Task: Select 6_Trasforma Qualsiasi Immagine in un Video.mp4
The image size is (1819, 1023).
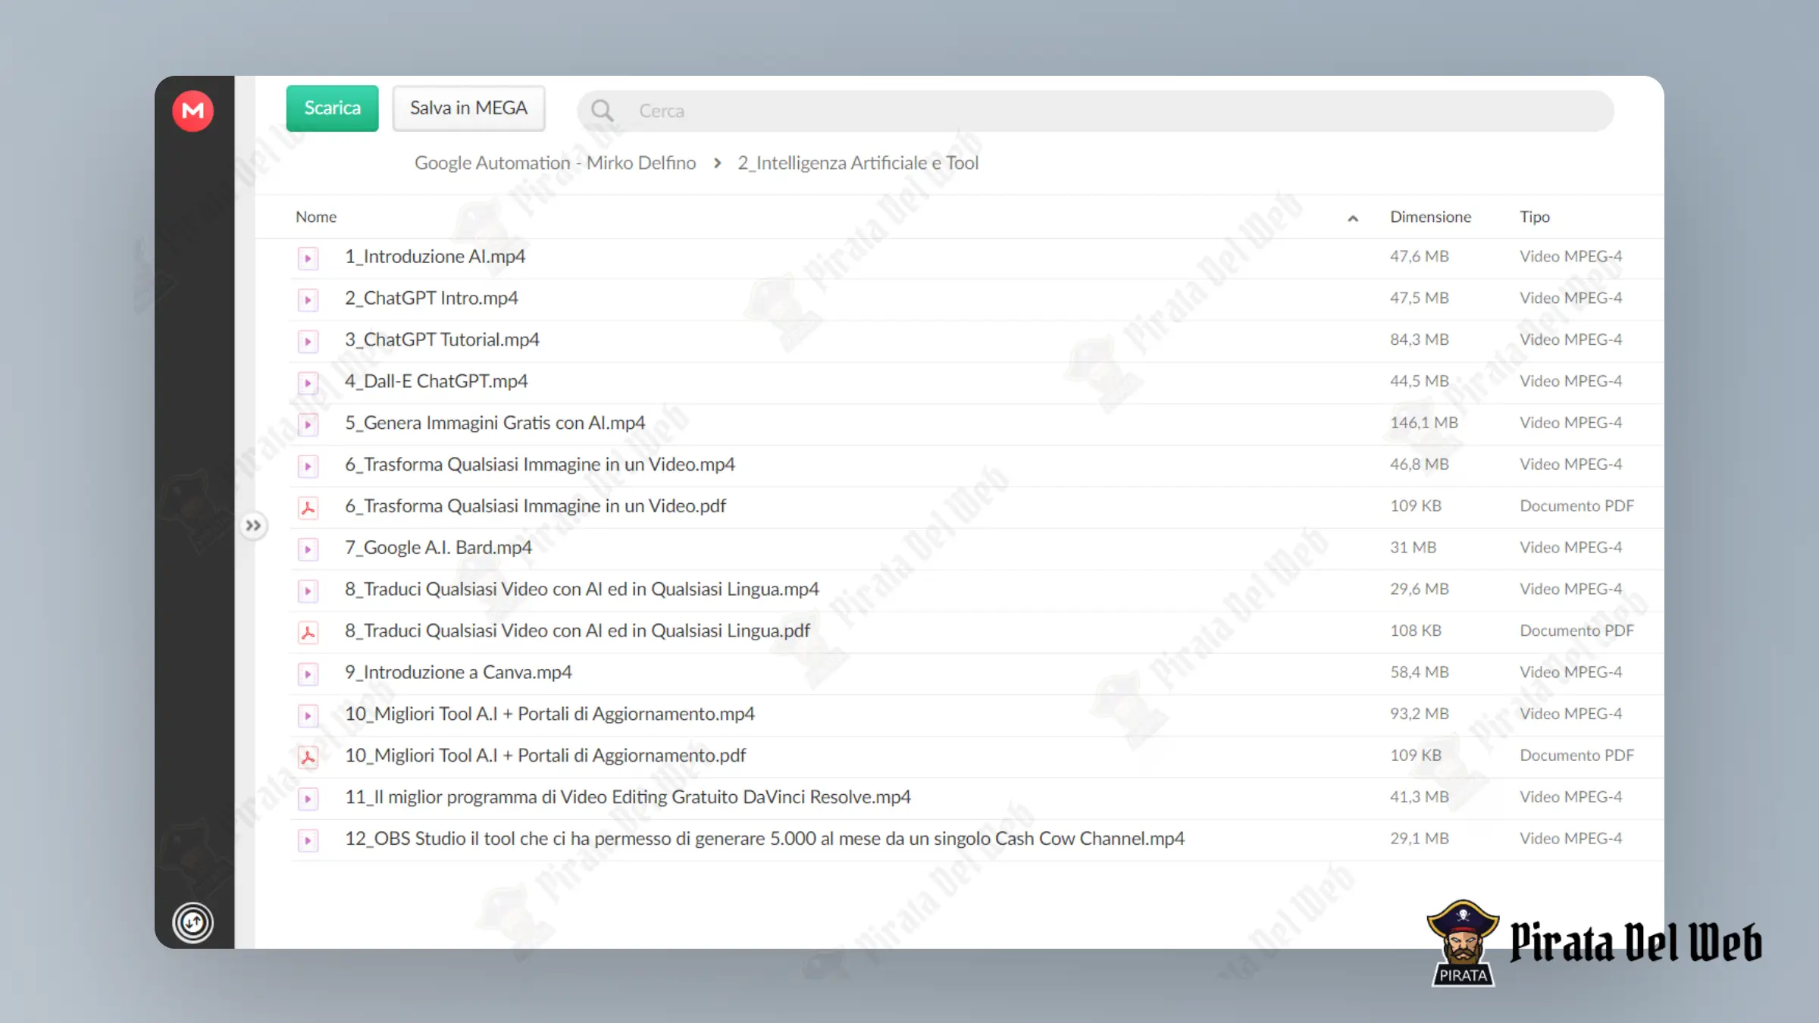Action: pos(540,465)
